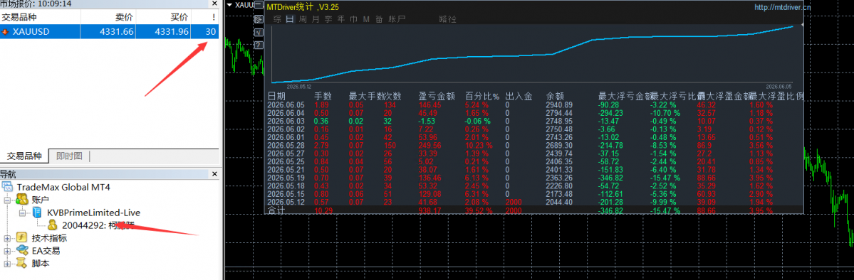Click the 盈亏金额 column header in MTDriver
854x280 pixels.
point(436,96)
